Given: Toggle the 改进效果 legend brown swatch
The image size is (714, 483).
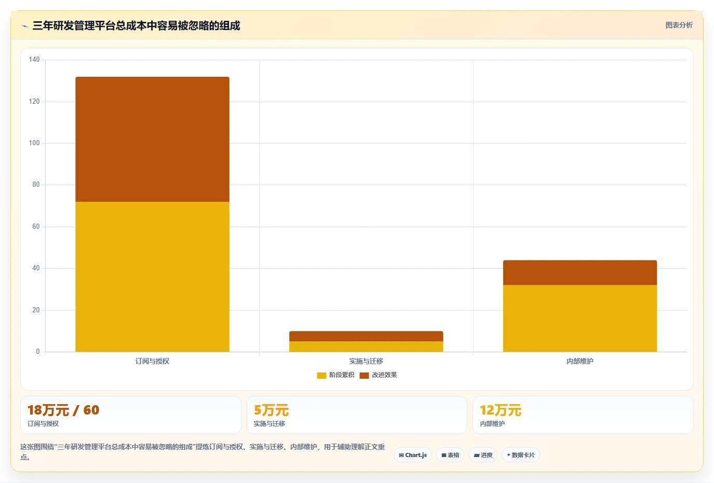Looking at the screenshot, I should click(x=364, y=375).
